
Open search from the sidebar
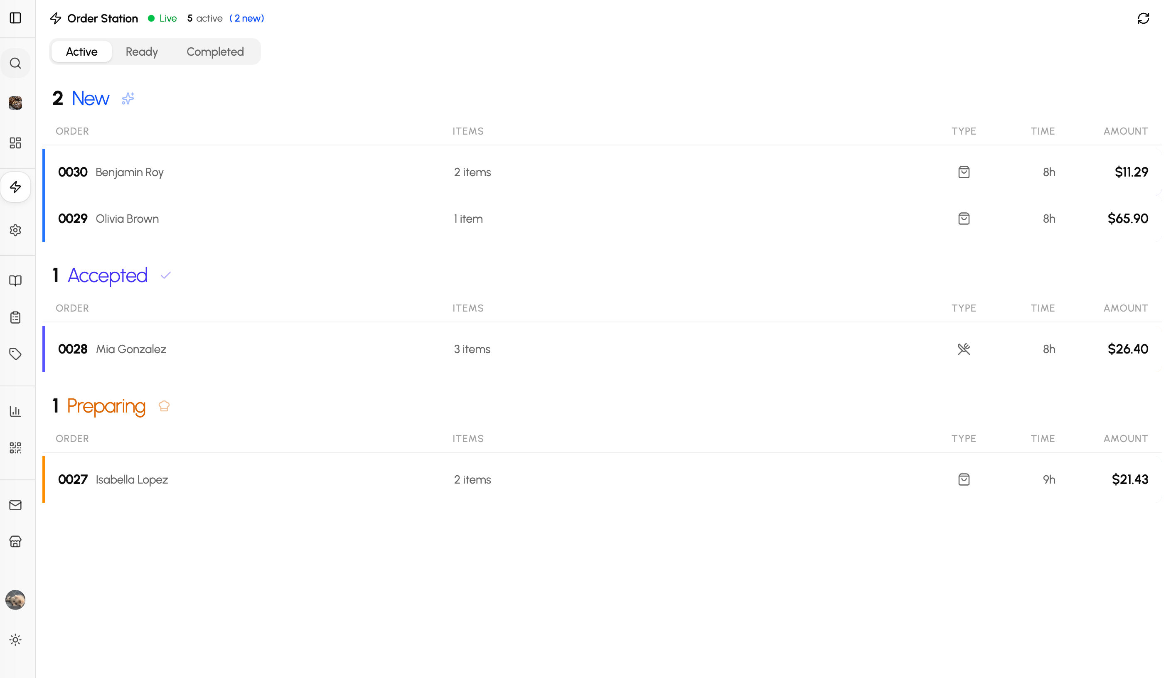pos(15,64)
